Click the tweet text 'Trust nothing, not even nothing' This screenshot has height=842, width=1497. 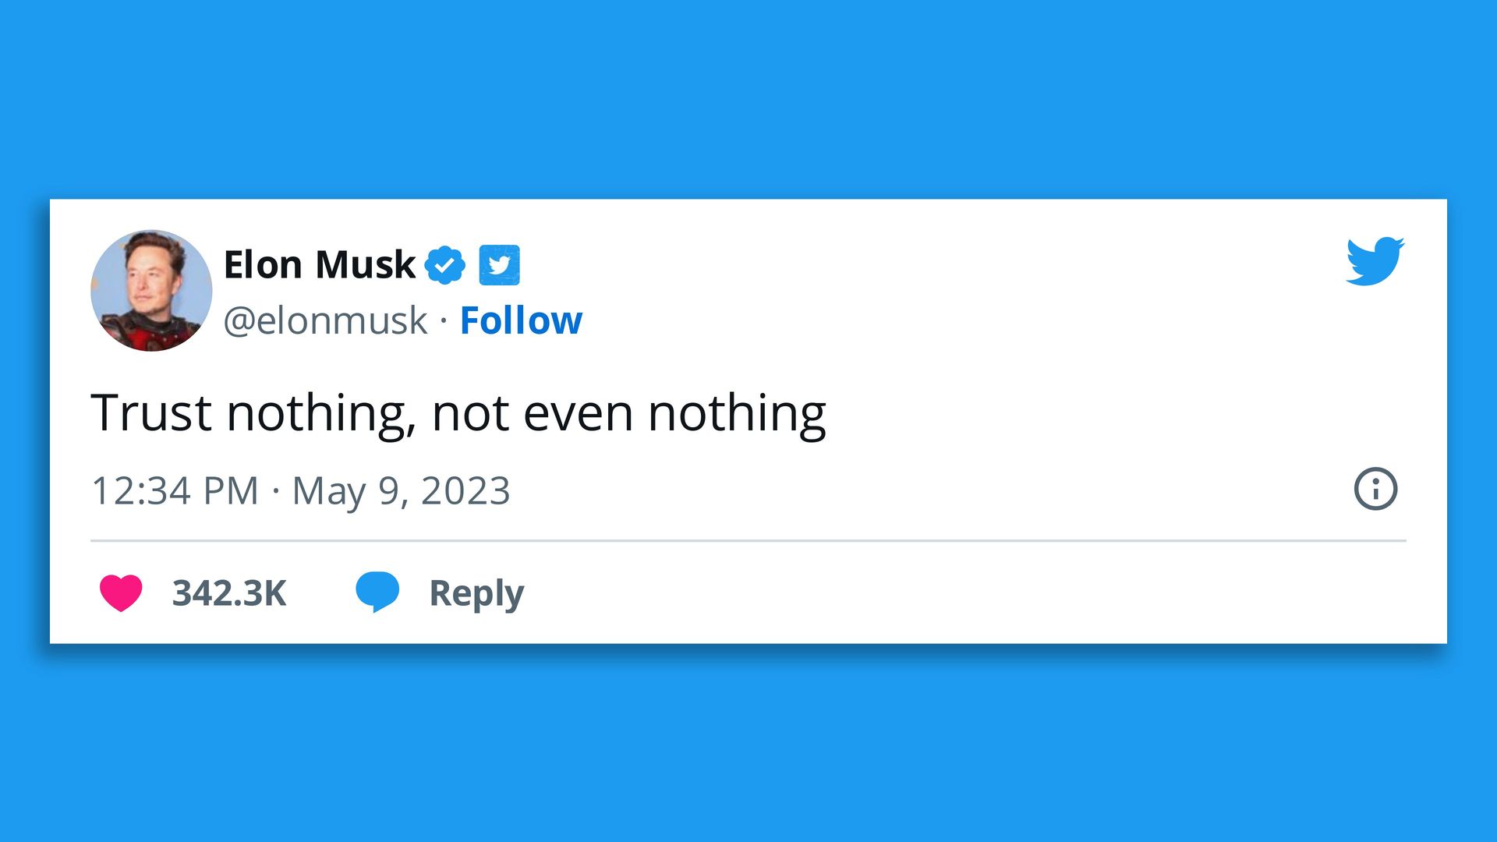click(458, 413)
